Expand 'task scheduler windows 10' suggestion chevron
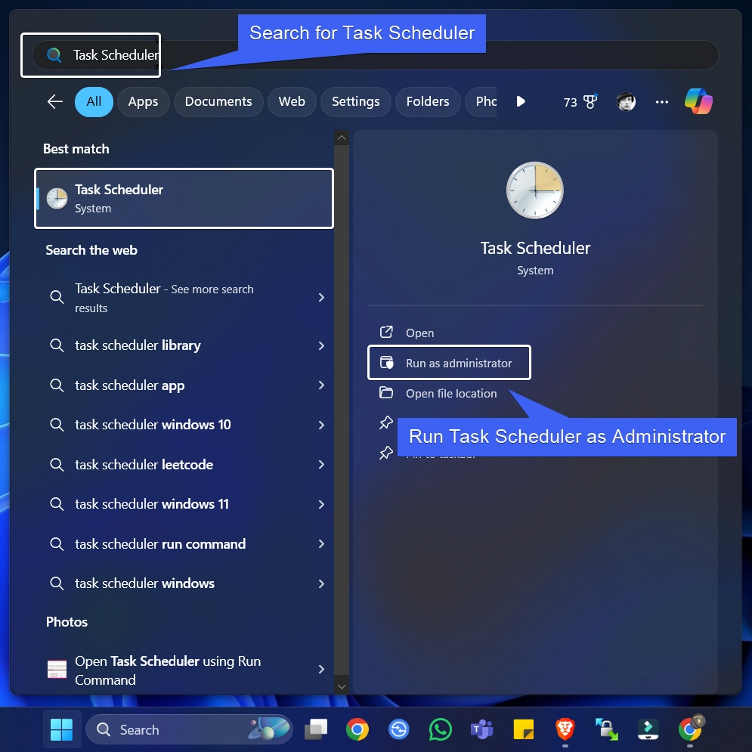The image size is (752, 752). (321, 425)
